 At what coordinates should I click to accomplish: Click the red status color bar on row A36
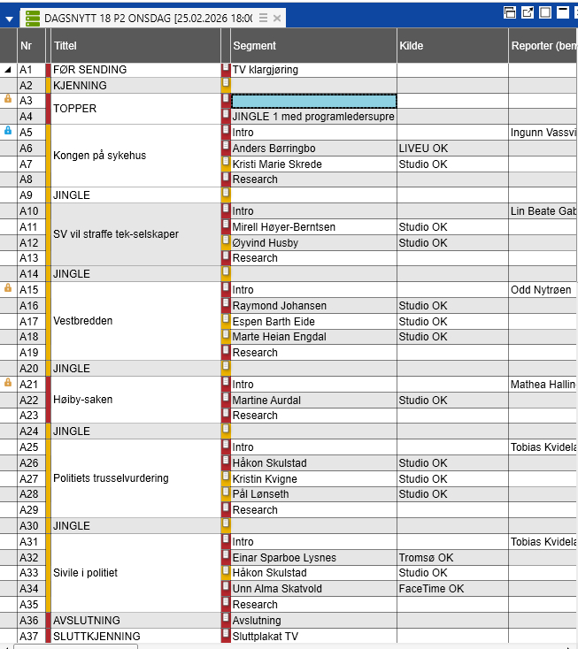[49, 620]
